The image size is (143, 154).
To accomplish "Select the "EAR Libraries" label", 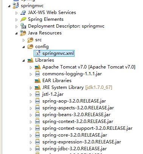I will tap(57, 81).
